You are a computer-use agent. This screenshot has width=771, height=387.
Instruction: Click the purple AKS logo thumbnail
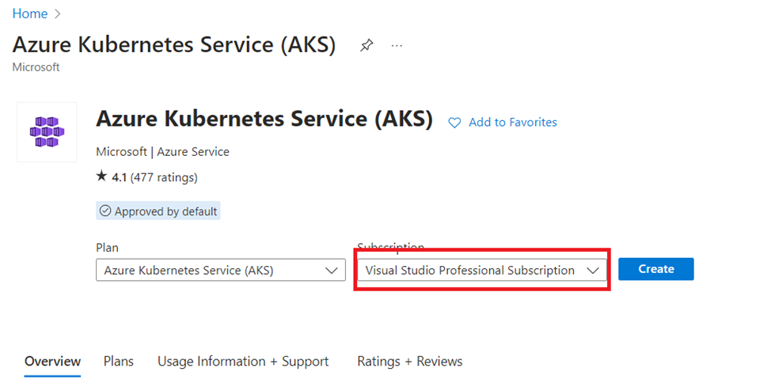click(47, 132)
